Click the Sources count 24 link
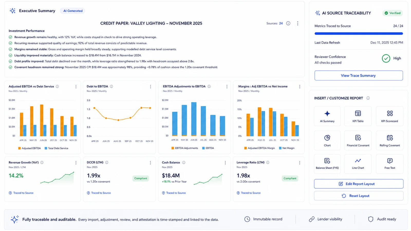The width and height of the screenshot is (411, 231). point(281,23)
